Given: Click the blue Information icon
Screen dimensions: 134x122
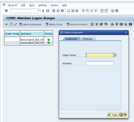Looking at the screenshot, I should [x=130, y=24].
